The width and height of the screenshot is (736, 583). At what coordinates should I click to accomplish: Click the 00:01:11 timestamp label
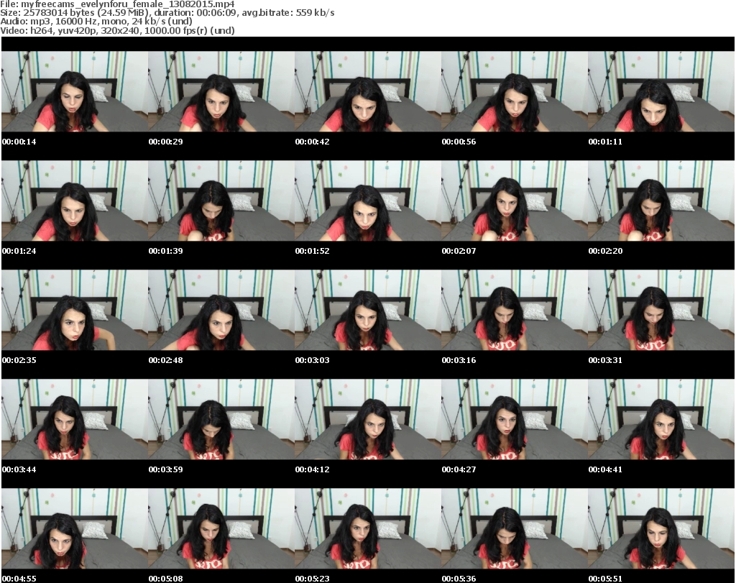click(605, 142)
